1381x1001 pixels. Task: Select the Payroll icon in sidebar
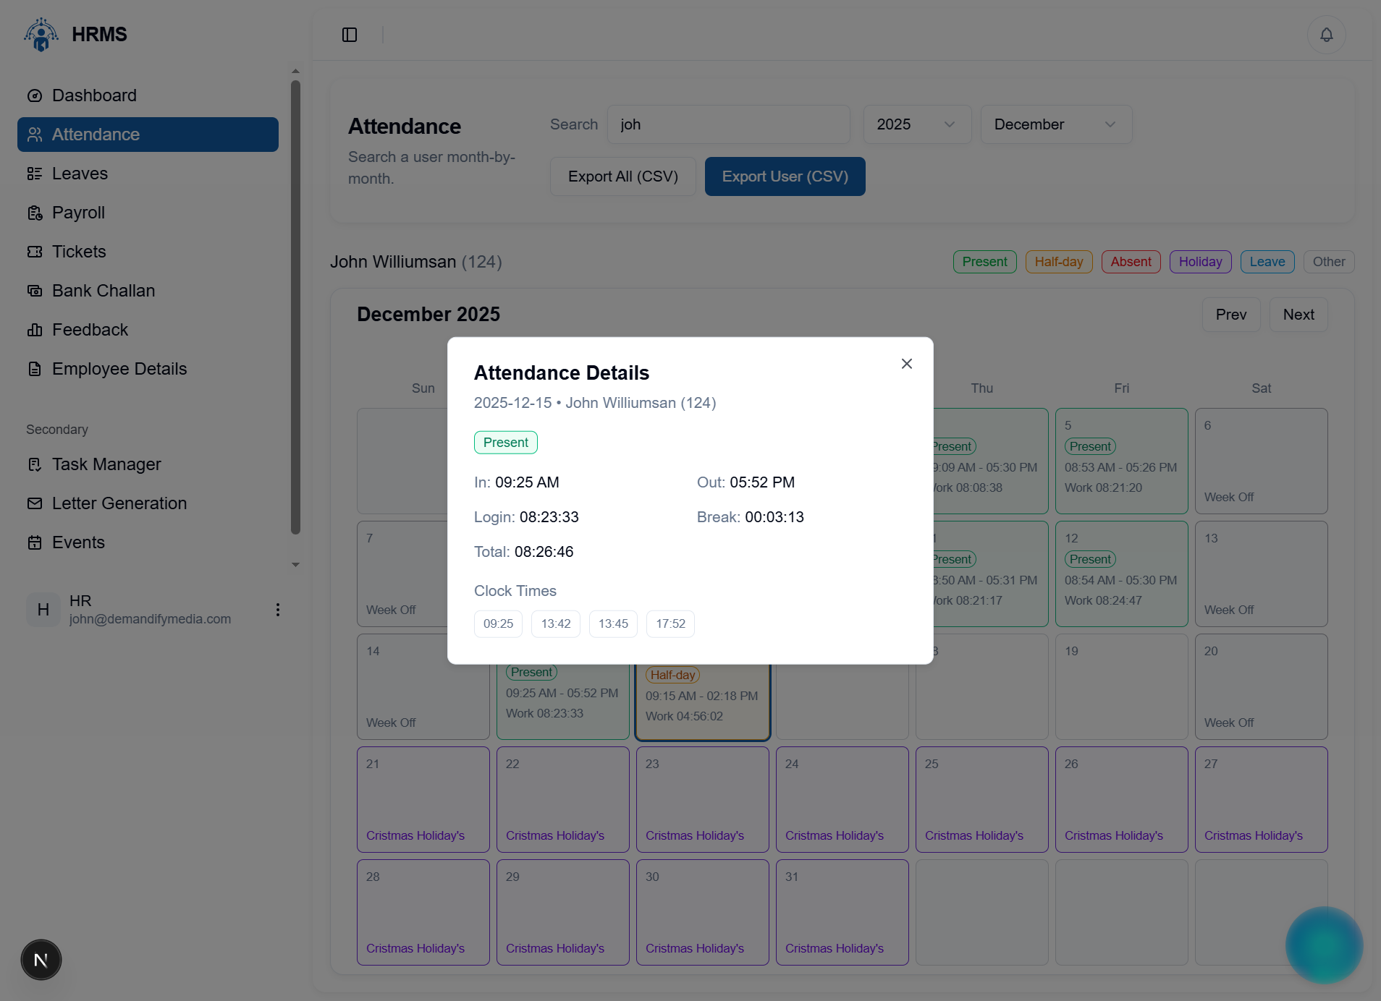(x=35, y=213)
